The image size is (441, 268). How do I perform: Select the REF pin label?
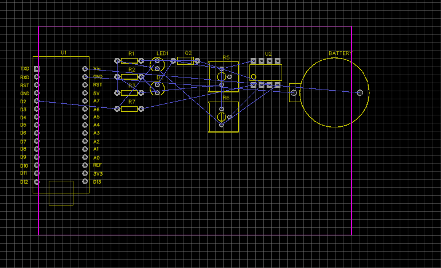[97, 165]
